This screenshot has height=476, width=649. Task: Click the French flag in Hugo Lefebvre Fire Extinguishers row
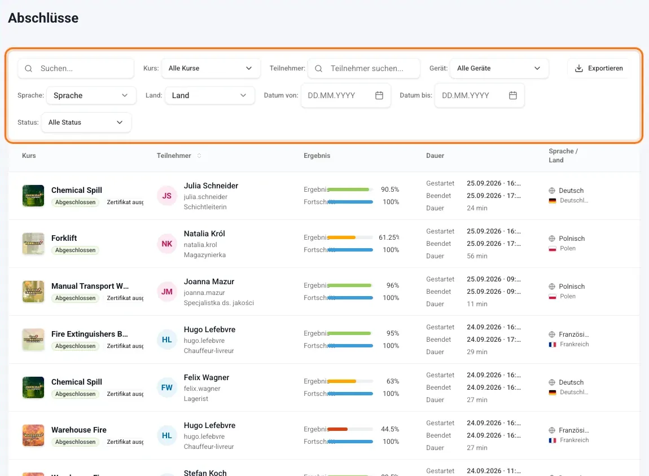[552, 345]
